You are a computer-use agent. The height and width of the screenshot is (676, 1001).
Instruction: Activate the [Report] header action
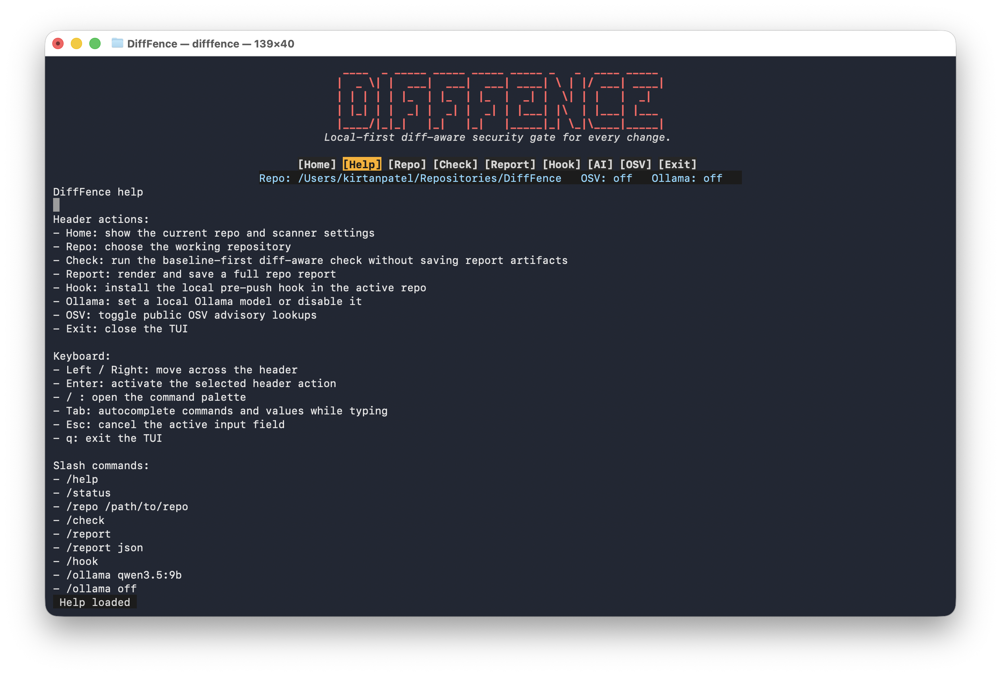tap(510, 165)
